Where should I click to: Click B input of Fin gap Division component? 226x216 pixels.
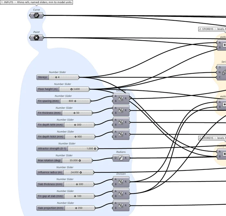[x=116, y=196]
